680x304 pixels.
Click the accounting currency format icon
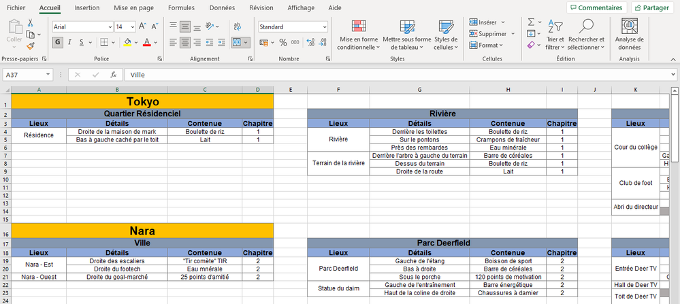click(263, 42)
